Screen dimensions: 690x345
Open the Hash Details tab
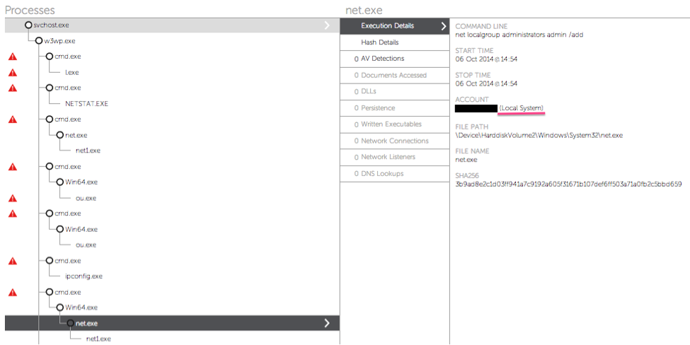click(395, 42)
